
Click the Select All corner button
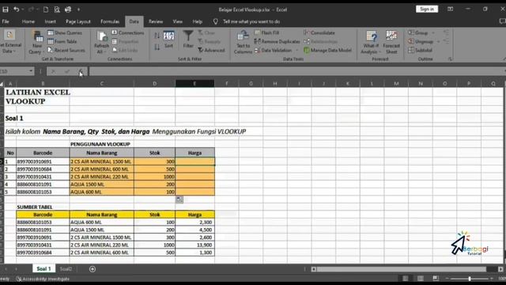coord(2,84)
